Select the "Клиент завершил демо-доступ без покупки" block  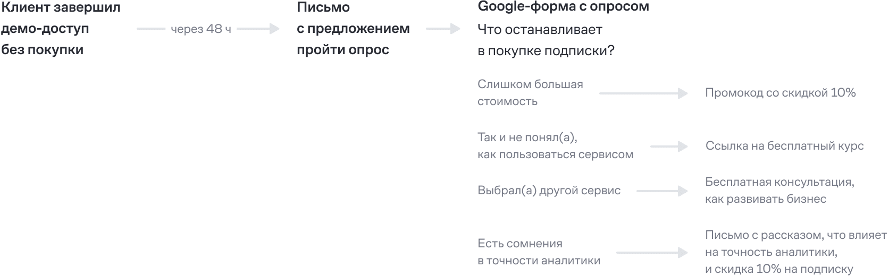pos(61,29)
